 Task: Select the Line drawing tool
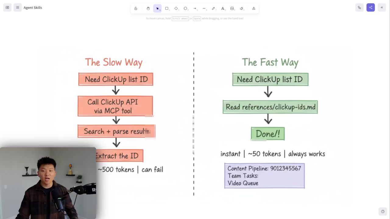[x=204, y=9]
